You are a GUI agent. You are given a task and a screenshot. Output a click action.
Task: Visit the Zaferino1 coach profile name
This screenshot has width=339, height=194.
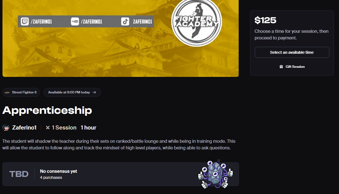pyautogui.click(x=24, y=128)
